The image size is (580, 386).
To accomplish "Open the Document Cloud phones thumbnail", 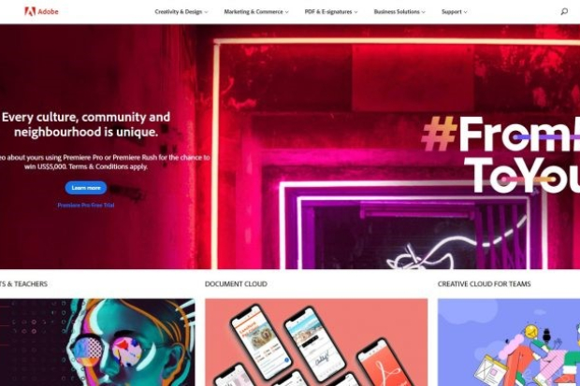I will (316, 342).
